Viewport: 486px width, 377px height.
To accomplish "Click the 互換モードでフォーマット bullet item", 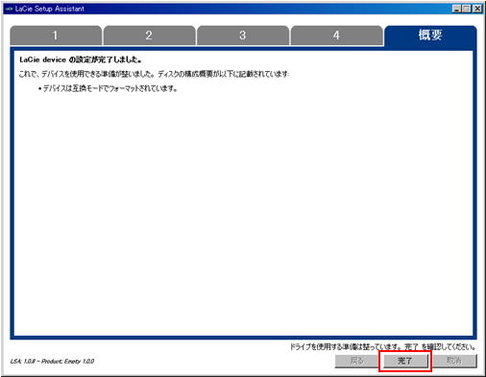I will pyautogui.click(x=108, y=88).
